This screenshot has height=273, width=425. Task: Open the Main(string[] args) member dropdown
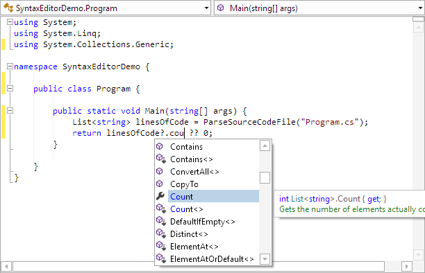[420, 8]
